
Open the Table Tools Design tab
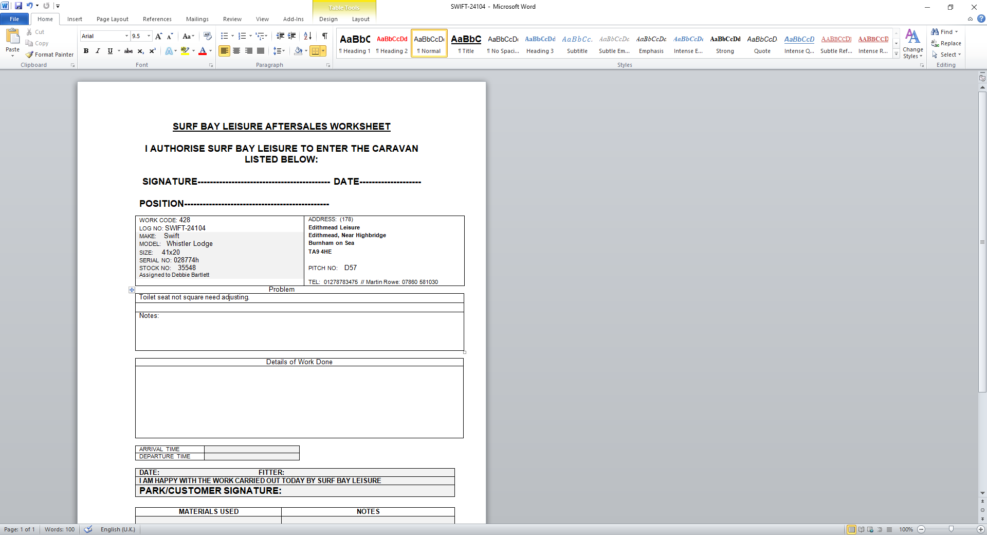coord(328,19)
